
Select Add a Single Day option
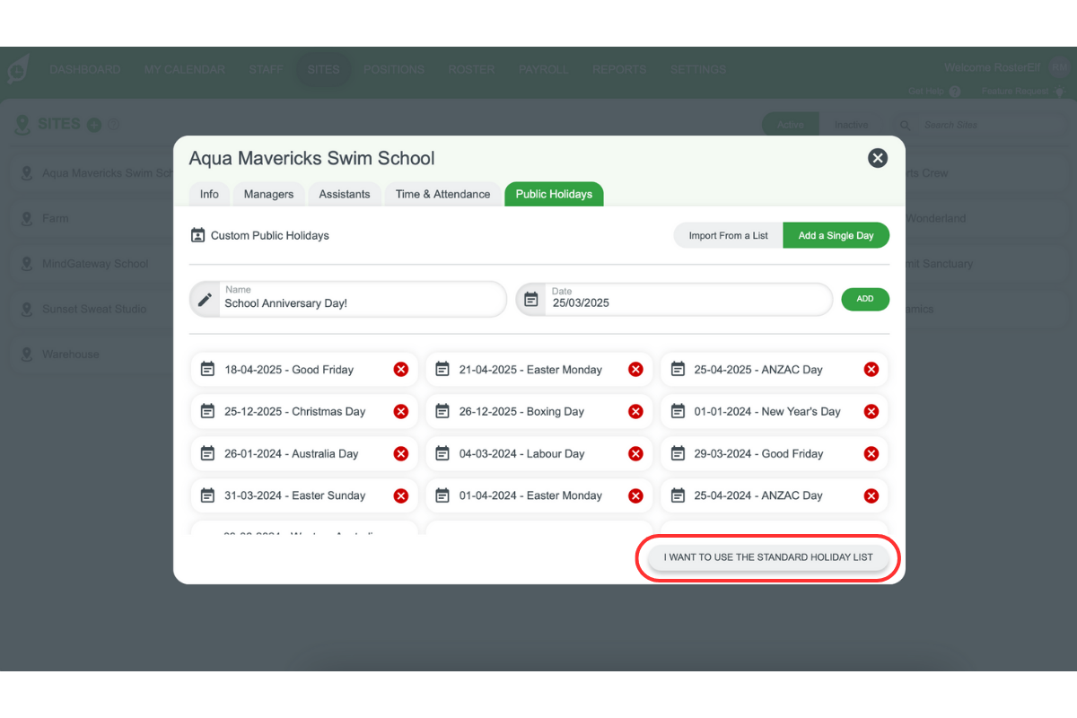[836, 236]
